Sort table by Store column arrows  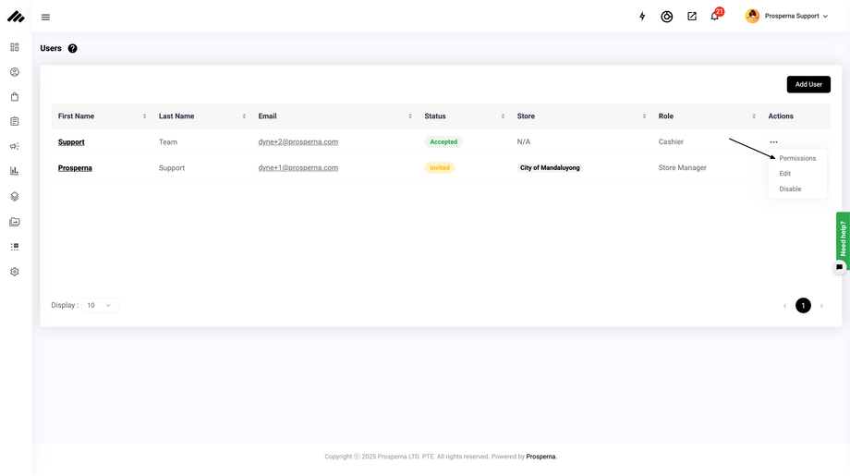pyautogui.click(x=645, y=116)
